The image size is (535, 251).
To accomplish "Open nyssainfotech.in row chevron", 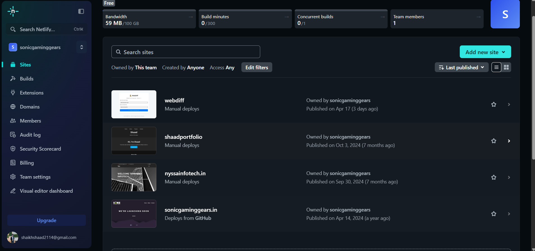I will pyautogui.click(x=509, y=177).
